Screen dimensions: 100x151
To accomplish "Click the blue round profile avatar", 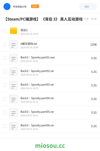I will 7,7.
